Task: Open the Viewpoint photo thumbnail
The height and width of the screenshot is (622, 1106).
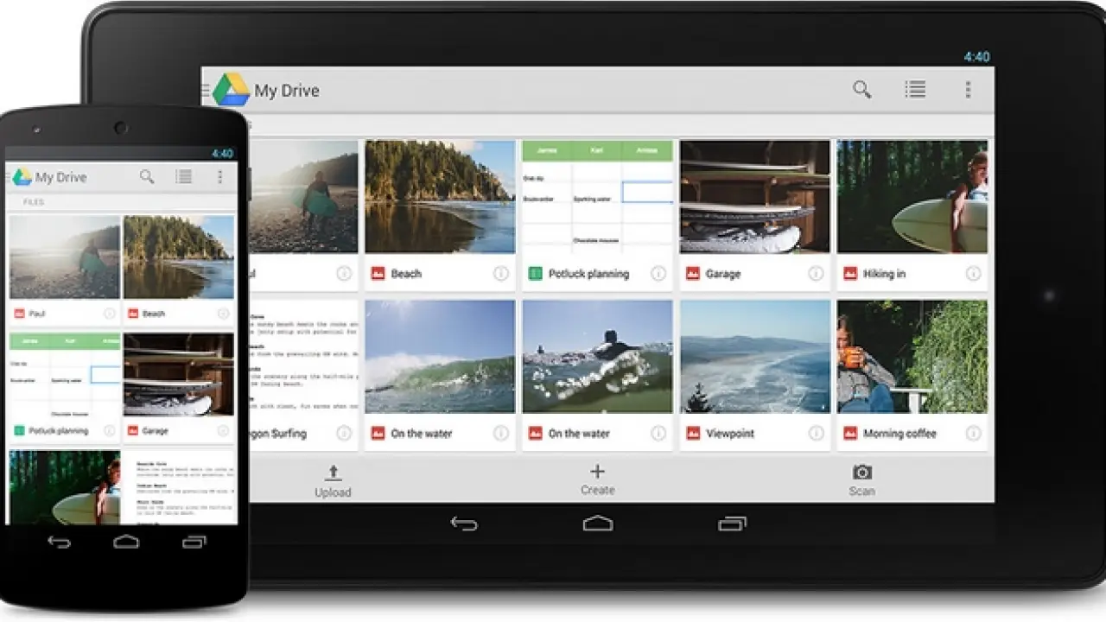Action: click(x=754, y=356)
